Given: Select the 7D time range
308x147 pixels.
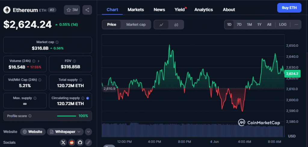Looking at the screenshot, I should pos(239,25).
